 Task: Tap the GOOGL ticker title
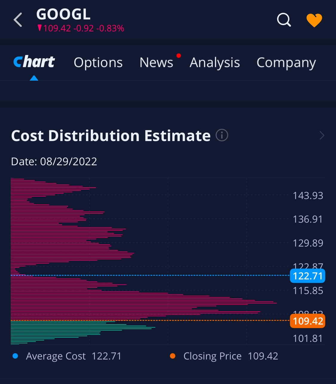[63, 14]
